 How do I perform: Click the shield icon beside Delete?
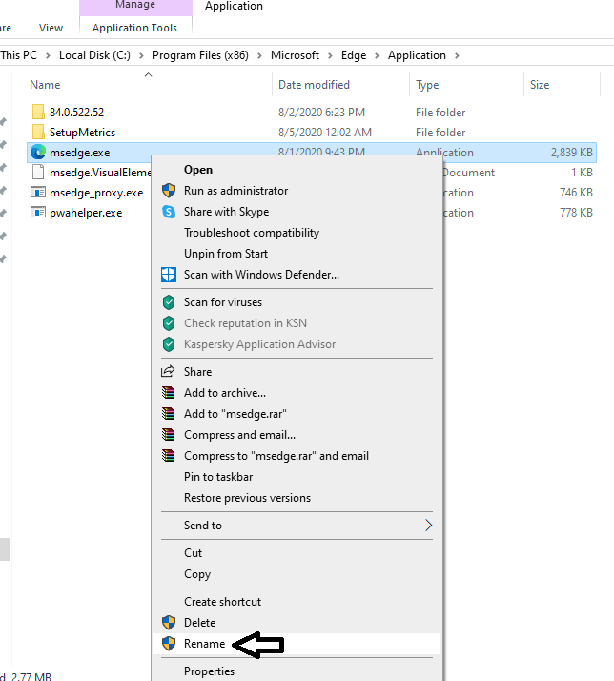(x=169, y=623)
